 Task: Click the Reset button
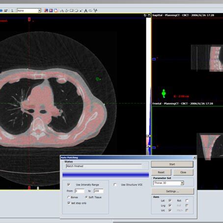[161, 172]
